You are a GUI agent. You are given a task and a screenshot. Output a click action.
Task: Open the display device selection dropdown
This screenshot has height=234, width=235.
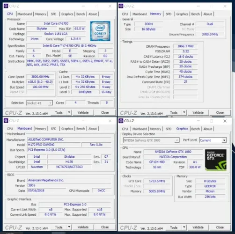click(x=151, y=140)
